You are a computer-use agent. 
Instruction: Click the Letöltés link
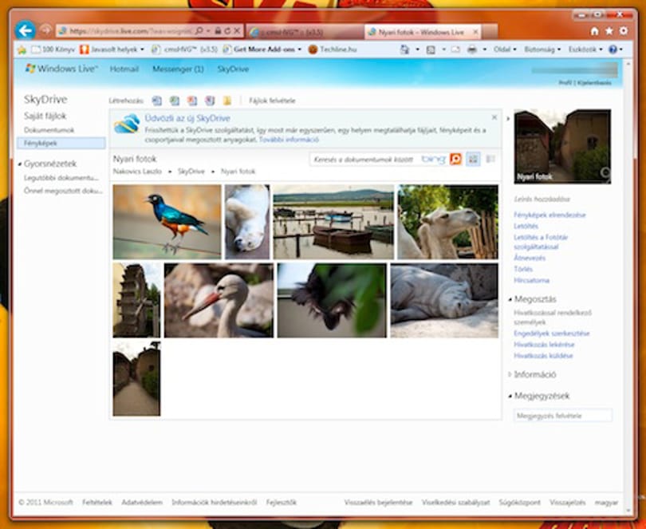tap(526, 227)
